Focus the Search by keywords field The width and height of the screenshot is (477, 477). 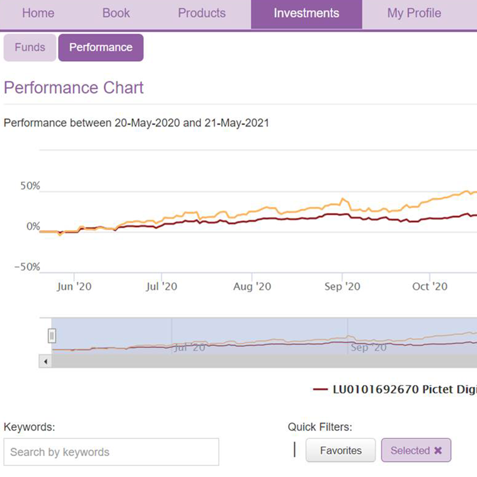pos(111,452)
